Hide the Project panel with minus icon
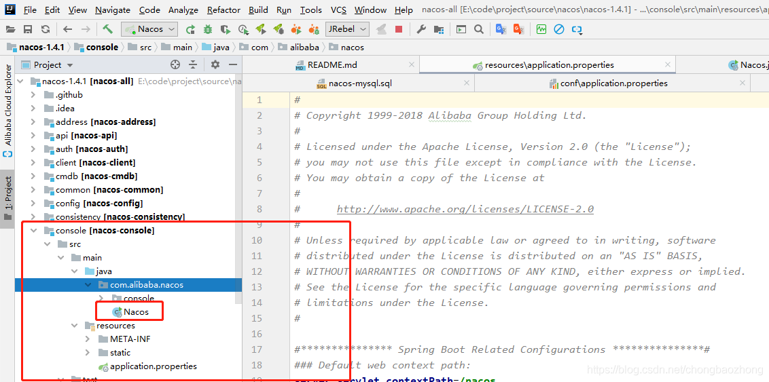 click(233, 64)
